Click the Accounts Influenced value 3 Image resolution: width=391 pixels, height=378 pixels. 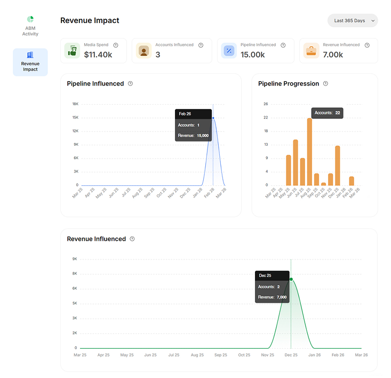158,54
